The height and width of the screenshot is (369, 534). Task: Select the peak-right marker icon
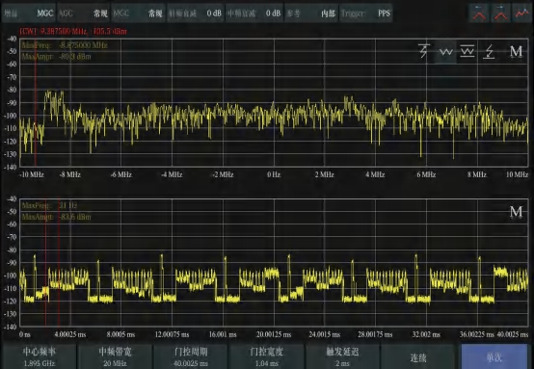pos(500,13)
